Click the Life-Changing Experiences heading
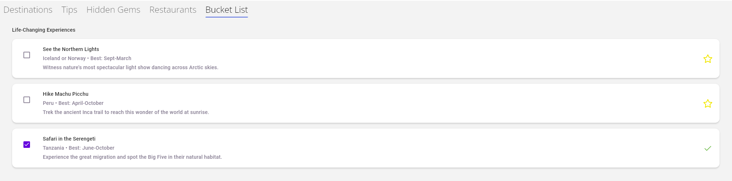732x181 pixels. point(44,30)
